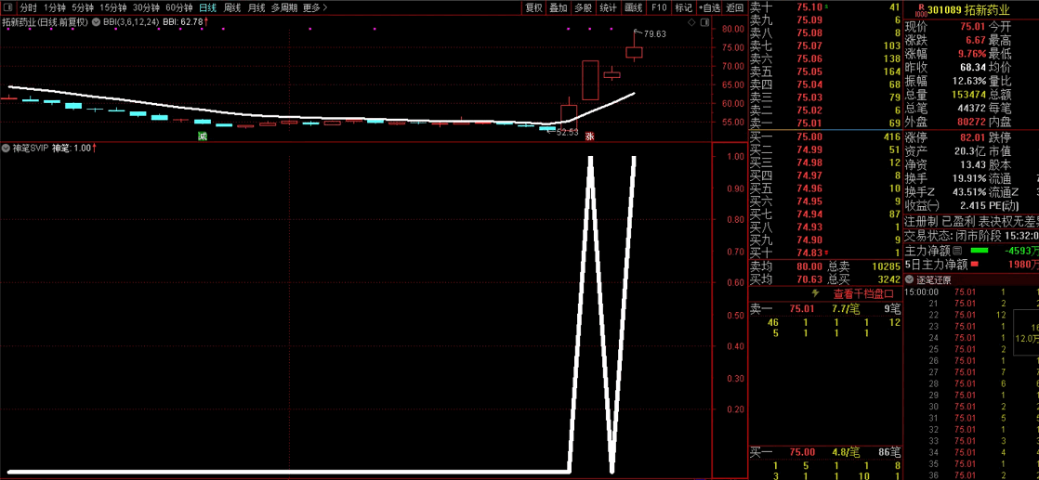Select the 卖十 ask row at 75.10
Screen dimensions: 1039x480
[x=825, y=7]
